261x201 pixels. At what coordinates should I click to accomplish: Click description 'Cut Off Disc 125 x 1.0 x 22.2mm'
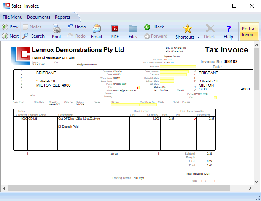tap(79, 119)
